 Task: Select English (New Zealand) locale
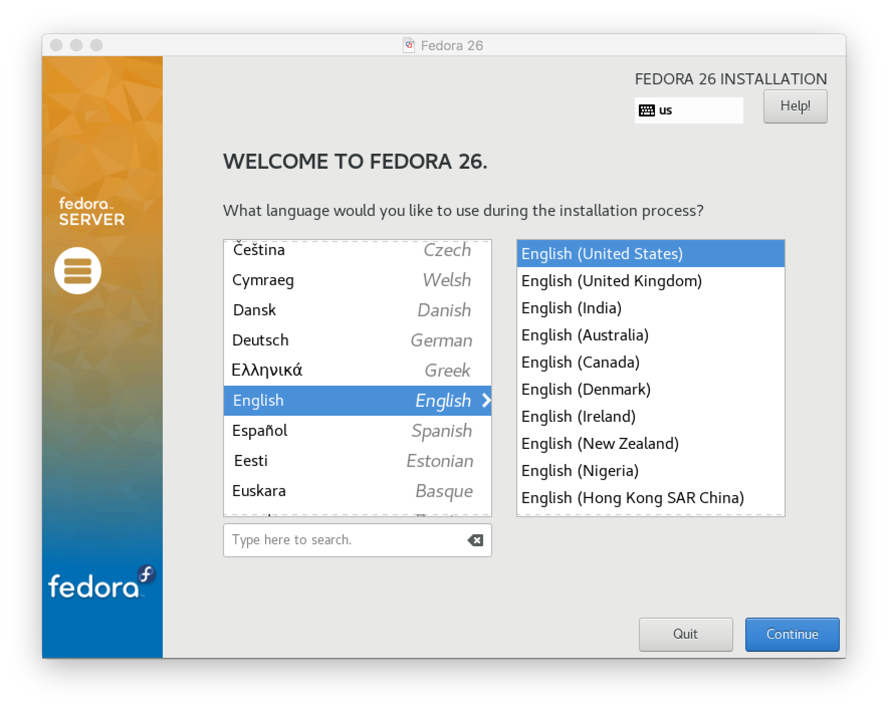(x=650, y=443)
